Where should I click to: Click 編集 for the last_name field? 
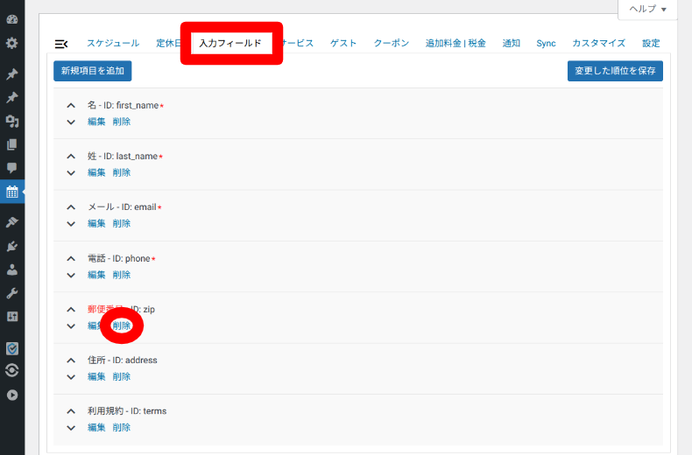pos(96,172)
